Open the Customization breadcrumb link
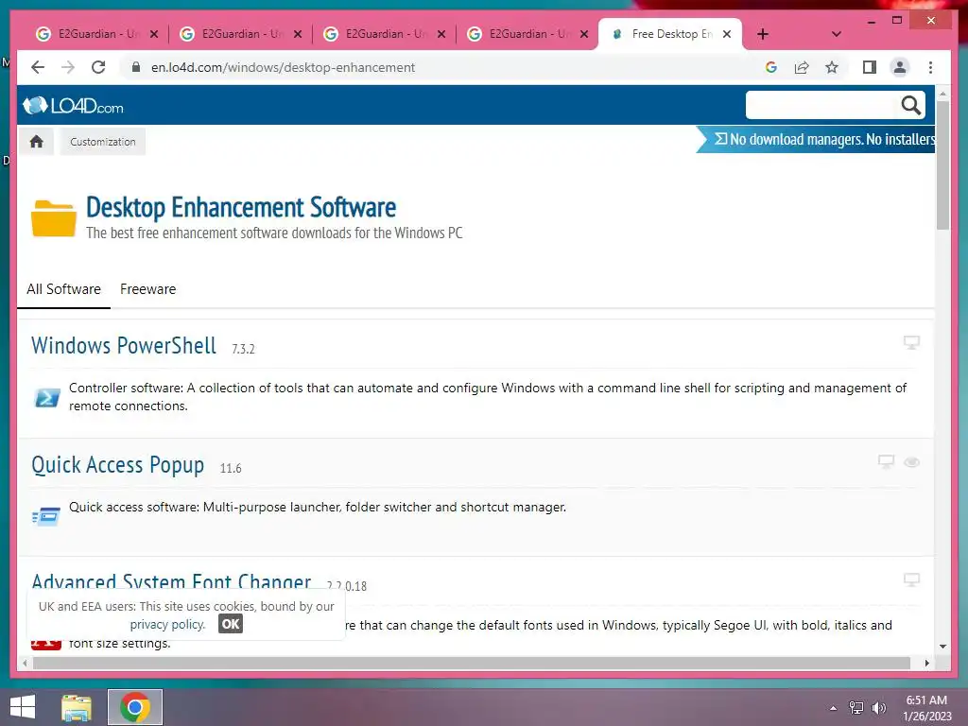Screen dimensions: 968x726 pyautogui.click(x=102, y=142)
